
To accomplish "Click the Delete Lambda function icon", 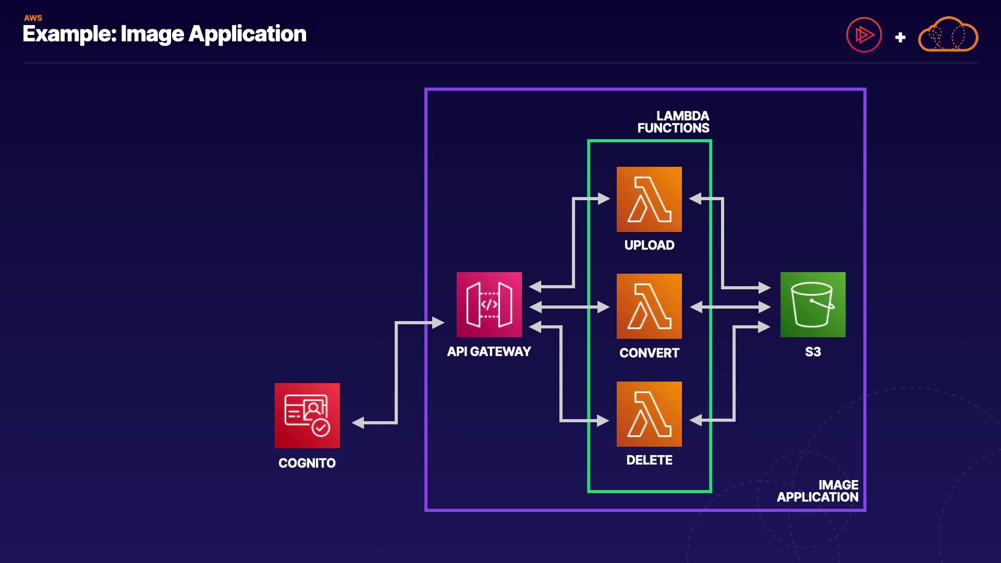I will 649,414.
